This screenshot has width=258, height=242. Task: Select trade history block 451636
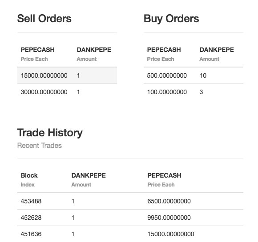tap(130, 234)
